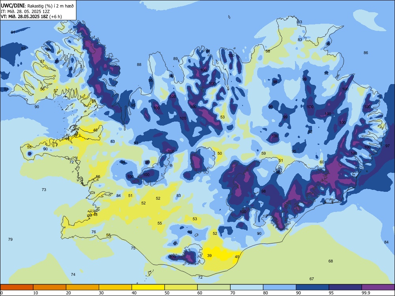Click the bright yellow 40–50 legend swatch
Screen dimensions: 395x296
(x=148, y=287)
